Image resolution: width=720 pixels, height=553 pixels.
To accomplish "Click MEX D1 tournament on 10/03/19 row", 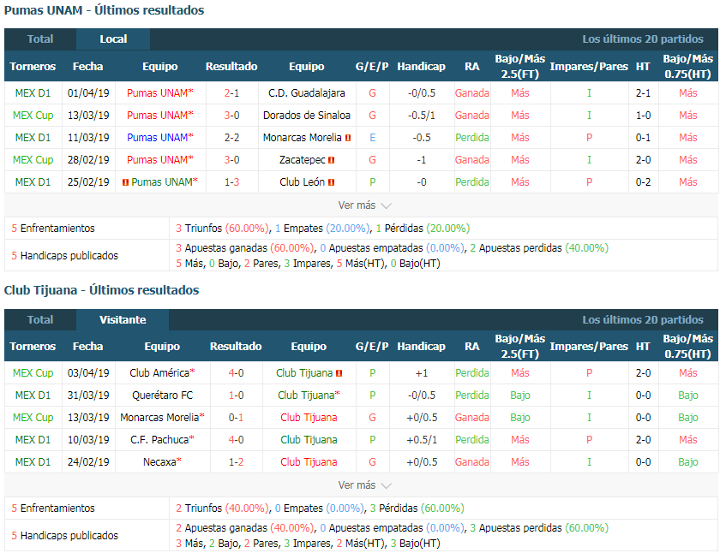I will 33,440.
